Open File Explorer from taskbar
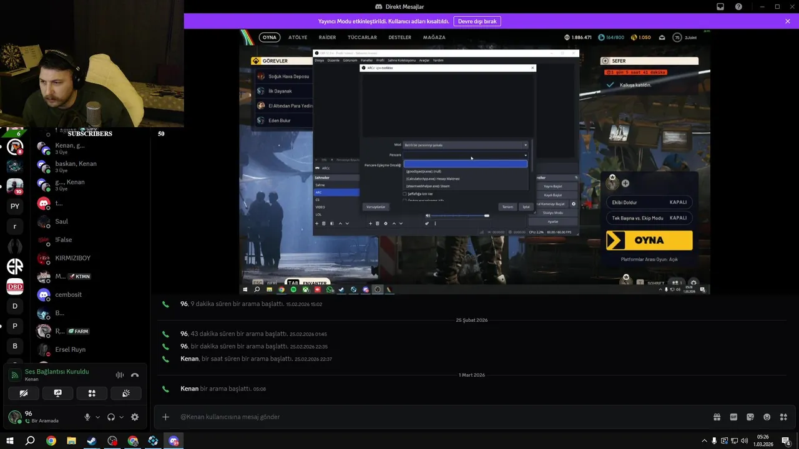 (71, 441)
